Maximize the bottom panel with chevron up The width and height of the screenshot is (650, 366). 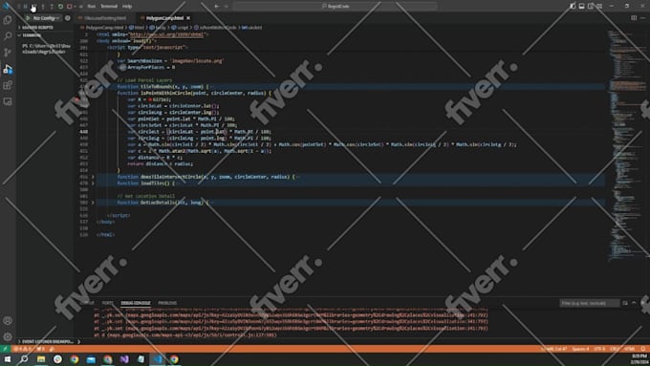click(x=634, y=303)
